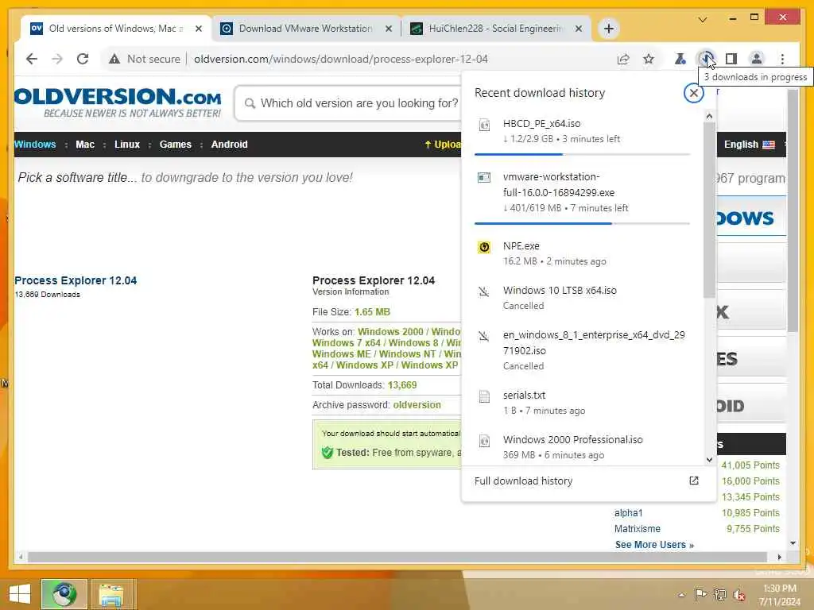Go back with the browser back arrow
The image size is (814, 610).
tap(32, 59)
